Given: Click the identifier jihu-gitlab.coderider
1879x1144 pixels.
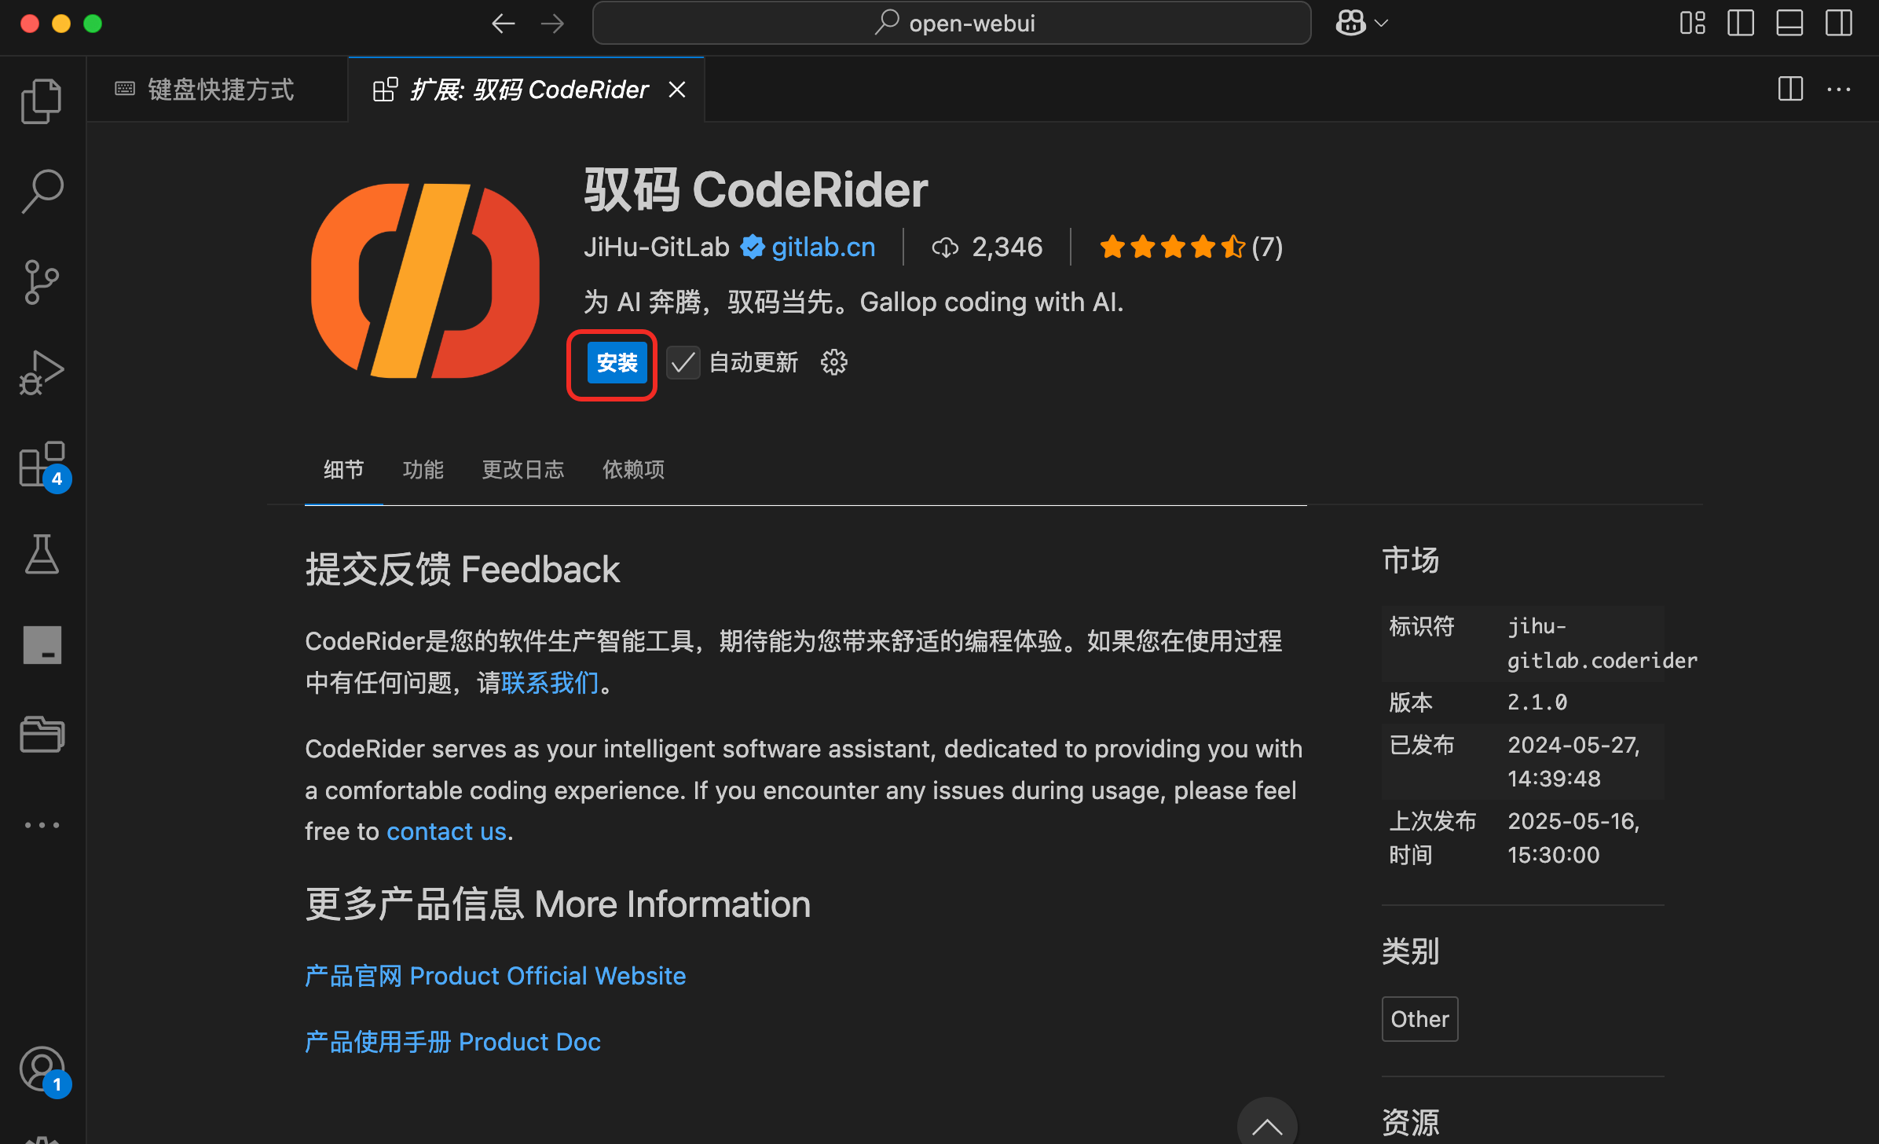Looking at the screenshot, I should click(x=1602, y=643).
